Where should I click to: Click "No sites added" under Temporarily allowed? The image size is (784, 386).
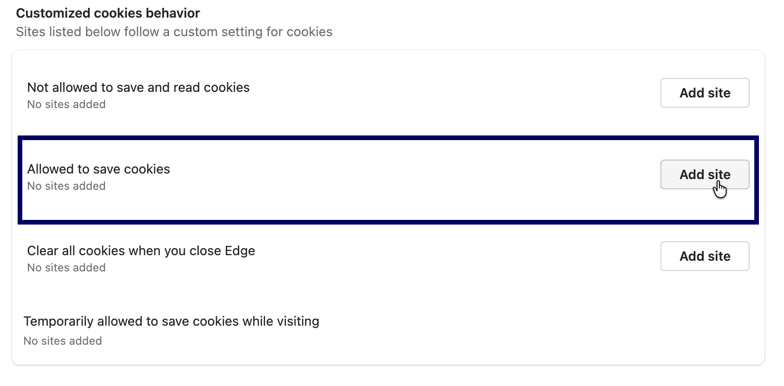(x=63, y=341)
